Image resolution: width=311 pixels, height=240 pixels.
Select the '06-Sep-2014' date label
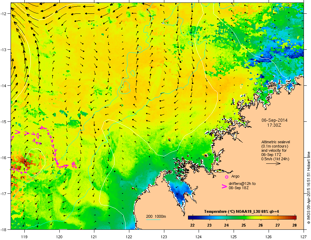[274, 120]
